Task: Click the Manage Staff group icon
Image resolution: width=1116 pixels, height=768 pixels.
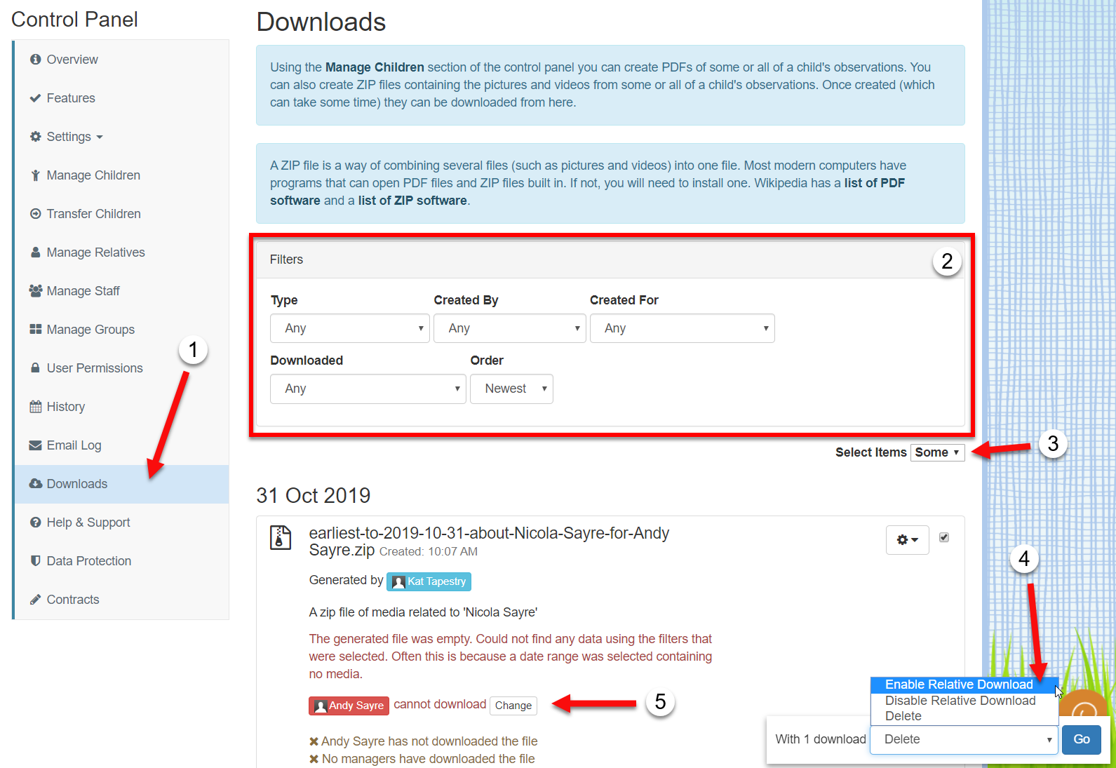Action: click(x=36, y=291)
